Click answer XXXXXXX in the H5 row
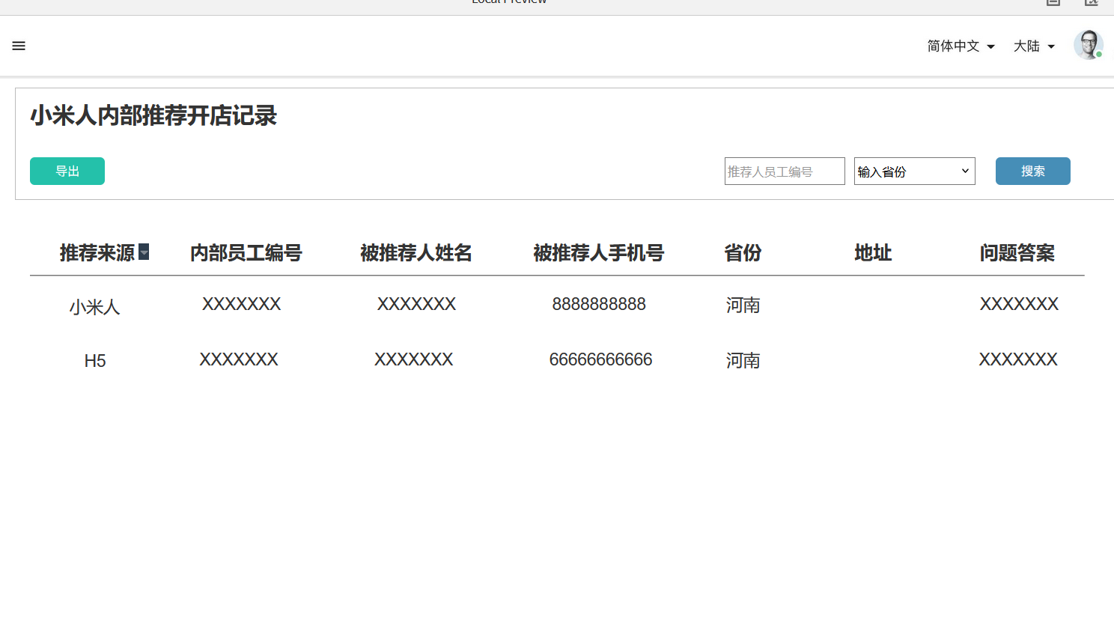 coord(1018,359)
